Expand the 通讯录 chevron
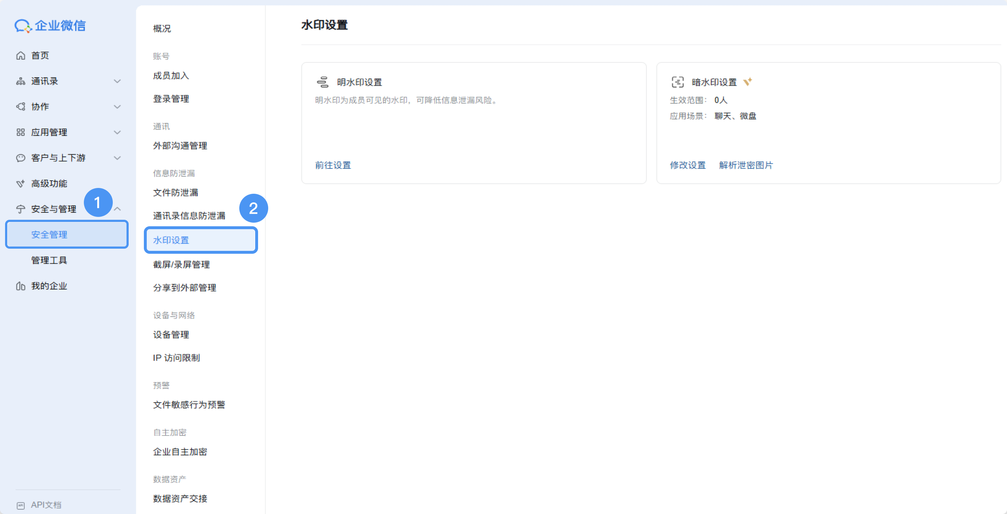Image resolution: width=1007 pixels, height=514 pixels. 117,81
